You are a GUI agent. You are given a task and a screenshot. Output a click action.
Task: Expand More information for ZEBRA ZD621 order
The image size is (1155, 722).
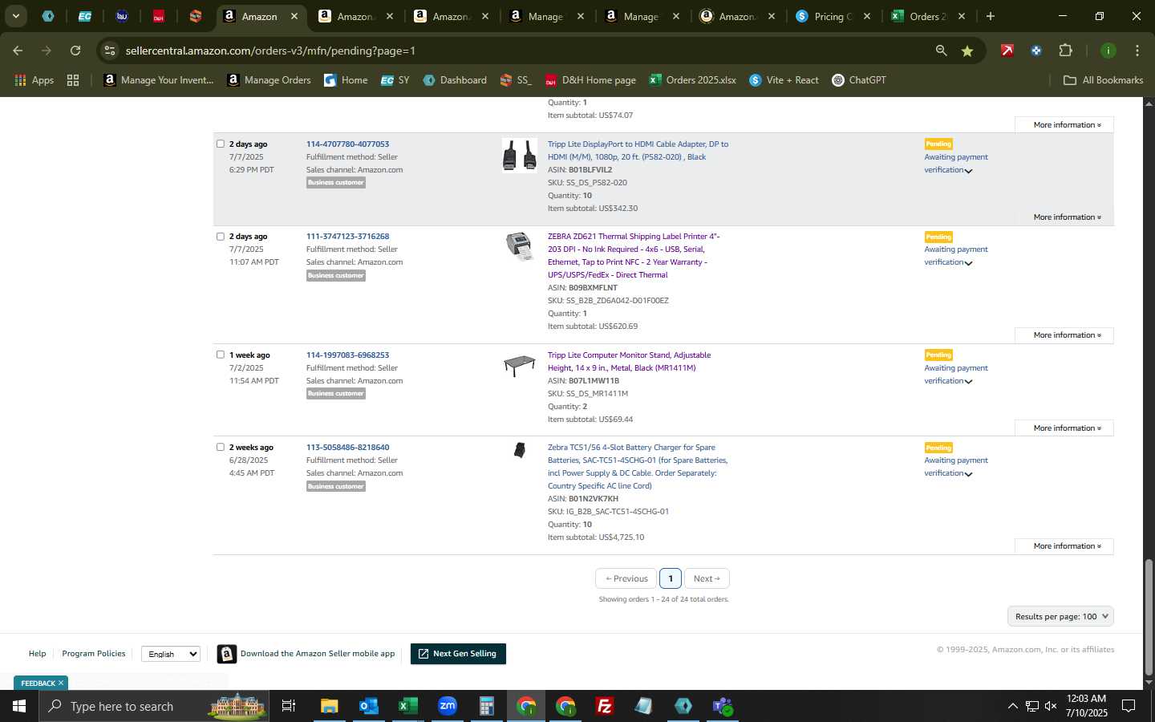[1064, 335]
